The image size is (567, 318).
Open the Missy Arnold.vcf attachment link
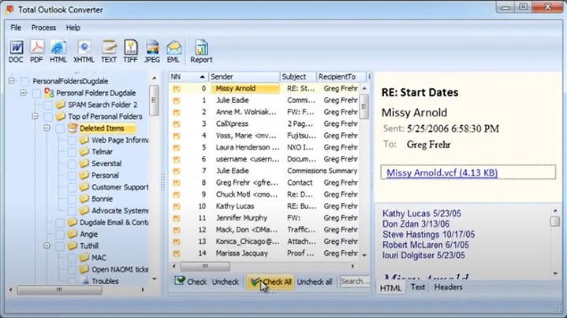click(441, 172)
